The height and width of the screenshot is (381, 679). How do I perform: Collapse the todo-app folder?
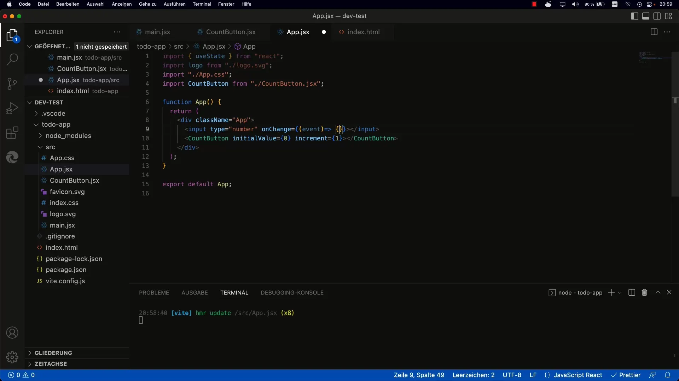56,125
